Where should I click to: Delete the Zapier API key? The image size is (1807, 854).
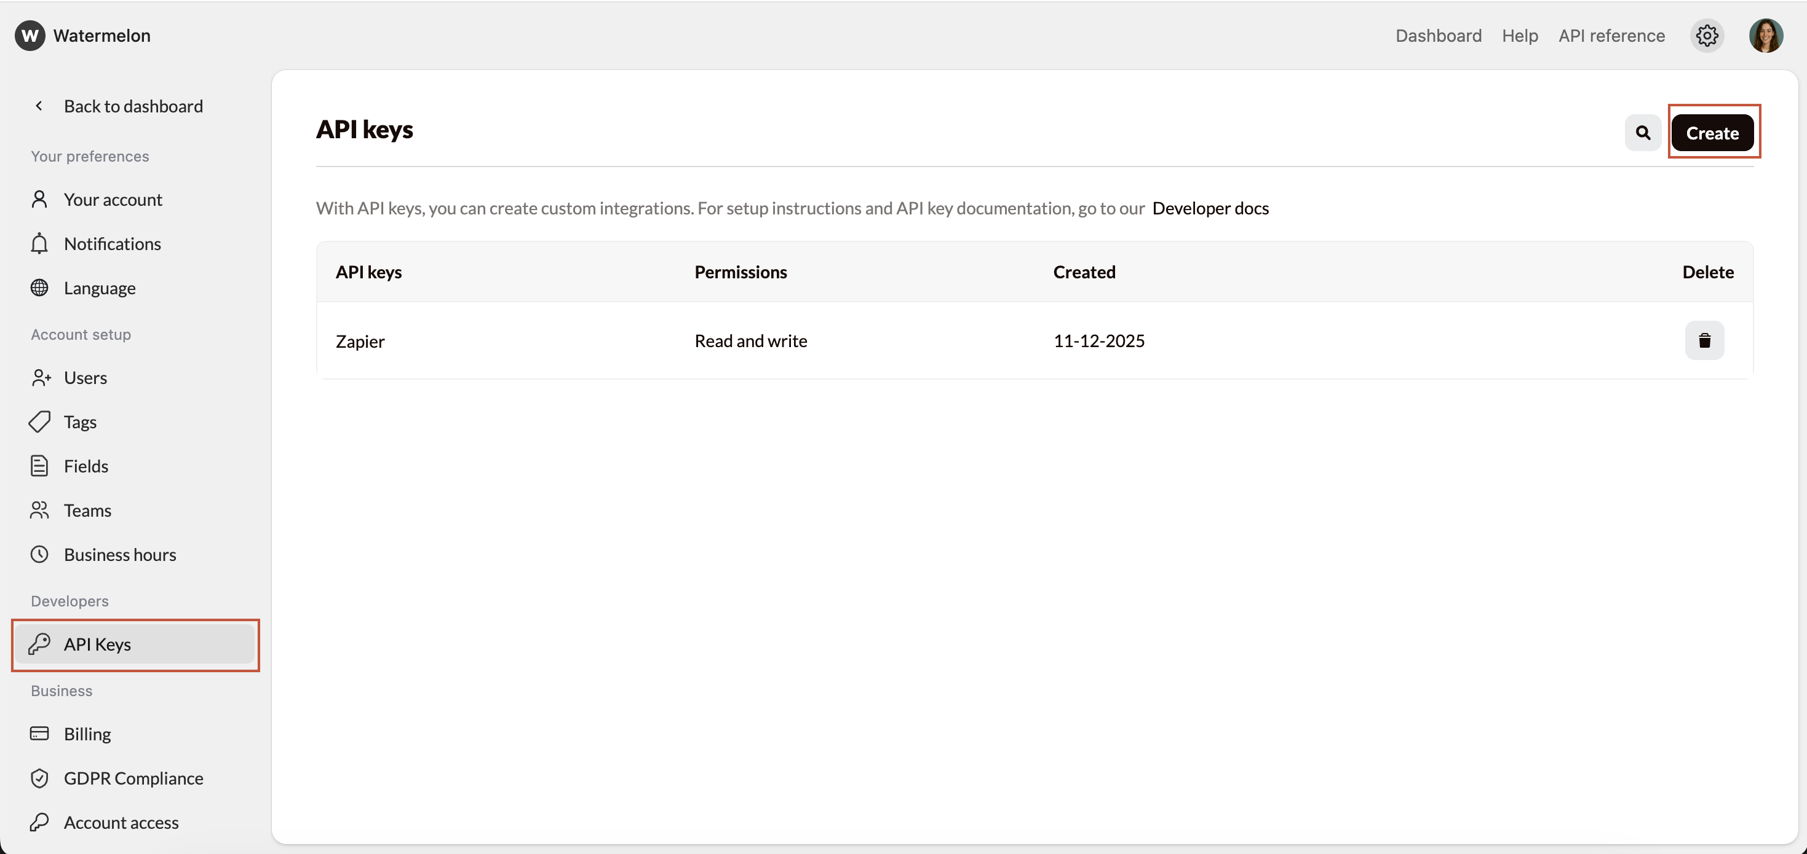point(1706,340)
